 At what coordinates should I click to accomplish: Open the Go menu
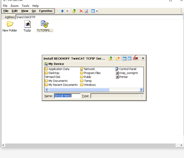click(34, 11)
